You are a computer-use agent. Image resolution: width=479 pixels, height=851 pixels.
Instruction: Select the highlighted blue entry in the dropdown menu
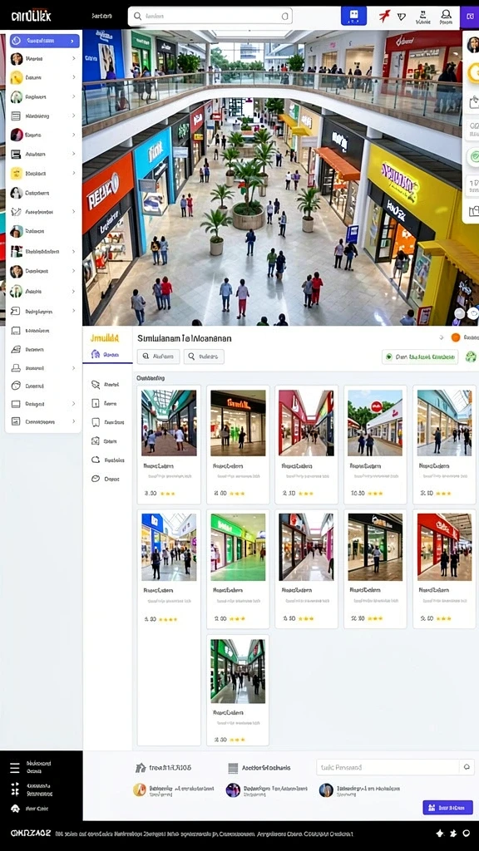click(x=45, y=41)
